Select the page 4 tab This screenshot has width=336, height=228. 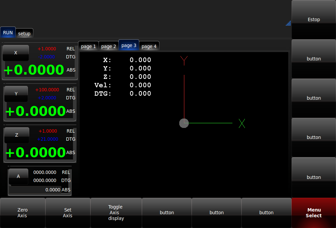(x=149, y=46)
